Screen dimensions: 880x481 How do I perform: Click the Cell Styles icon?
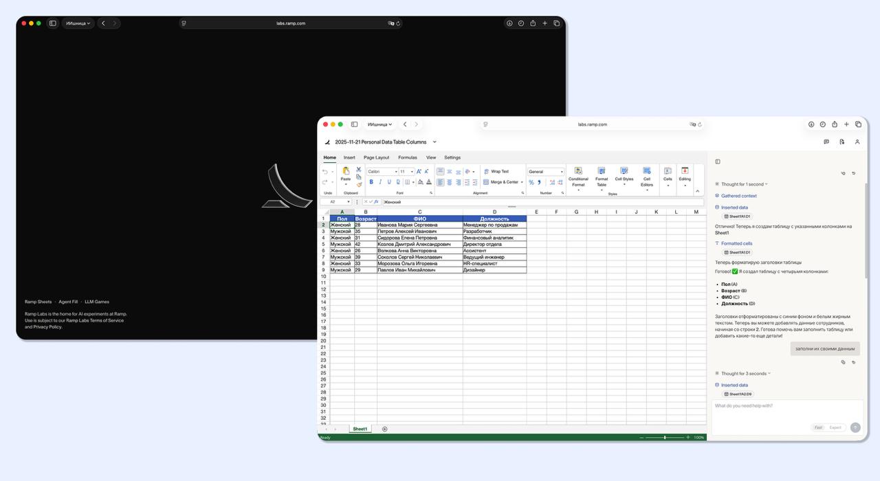(x=624, y=170)
